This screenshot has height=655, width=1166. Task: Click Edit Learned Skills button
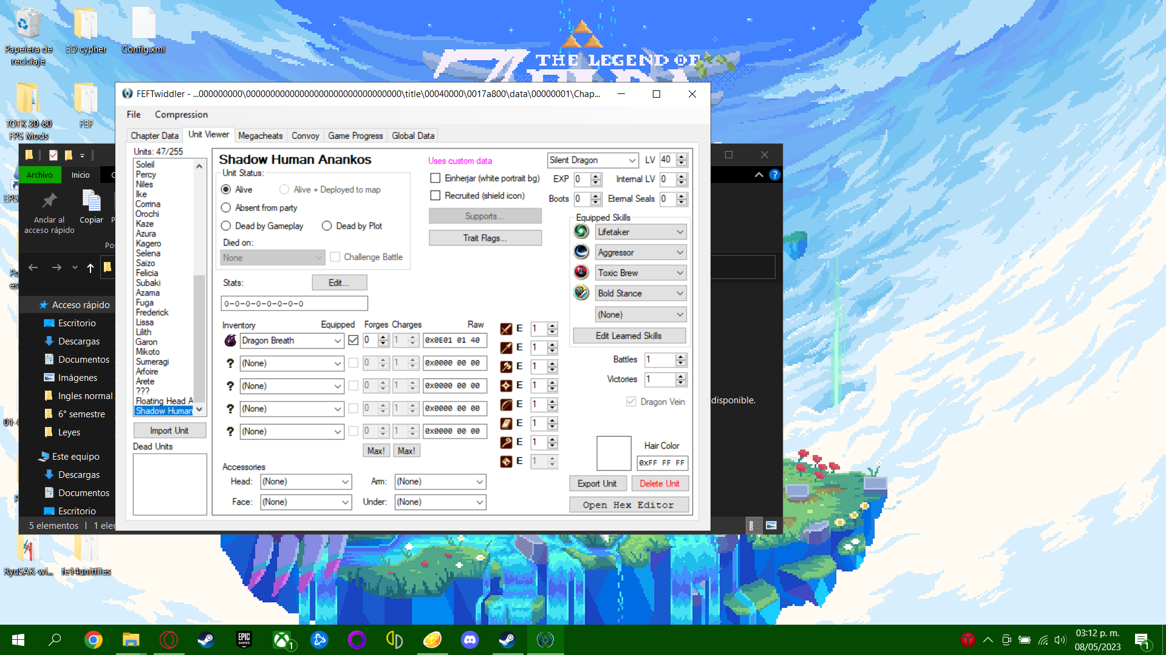pos(629,336)
